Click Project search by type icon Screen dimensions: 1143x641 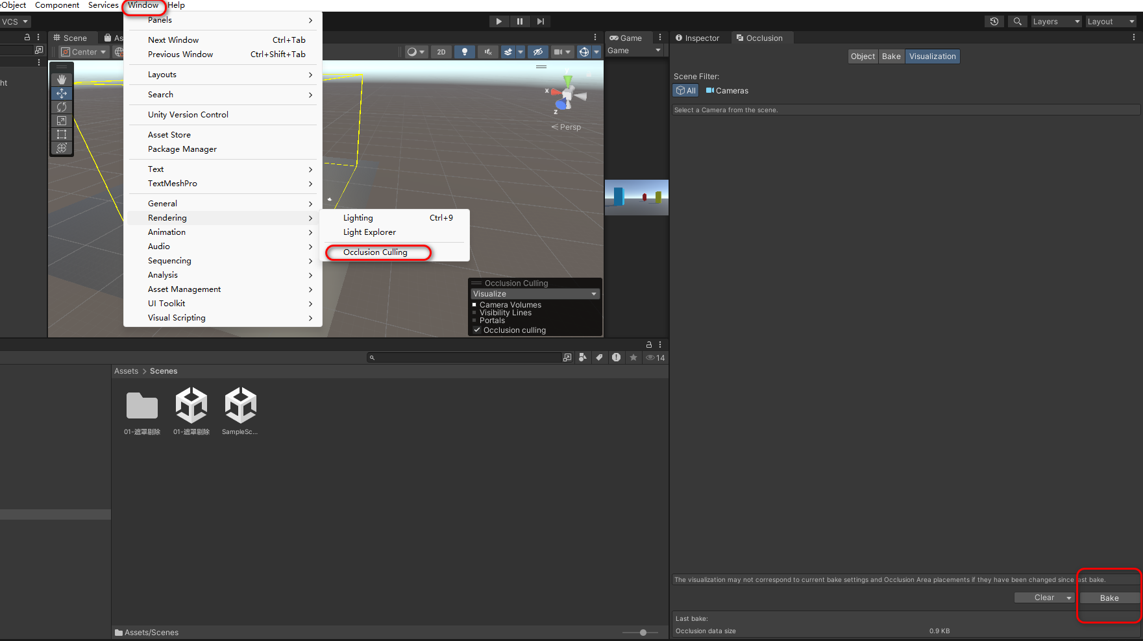583,357
